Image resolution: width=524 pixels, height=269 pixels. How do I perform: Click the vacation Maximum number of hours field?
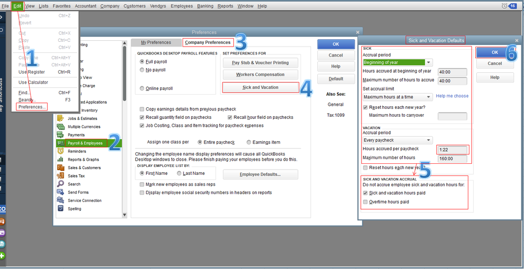453,159
